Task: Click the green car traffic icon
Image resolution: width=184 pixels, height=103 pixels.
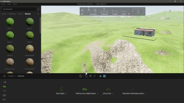Action: coord(85,90)
